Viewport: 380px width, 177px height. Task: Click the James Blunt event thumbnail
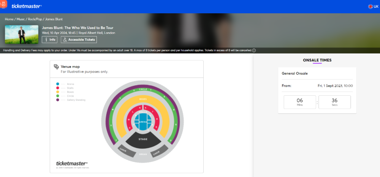22,35
